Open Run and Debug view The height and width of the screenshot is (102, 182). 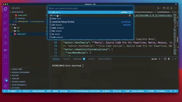coord(5,22)
